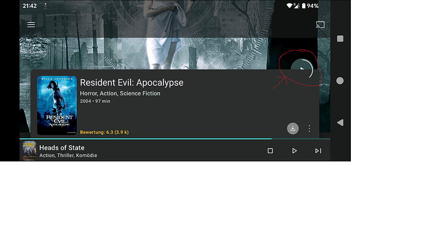Tap the Resident Evil: Apocalypse poster
This screenshot has width=421, height=236.
coord(57,105)
